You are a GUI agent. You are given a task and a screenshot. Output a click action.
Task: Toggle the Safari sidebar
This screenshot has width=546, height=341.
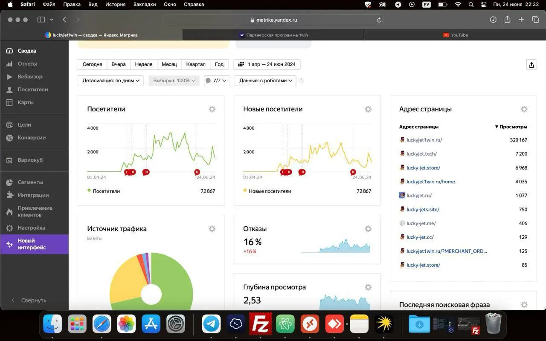[x=41, y=20]
